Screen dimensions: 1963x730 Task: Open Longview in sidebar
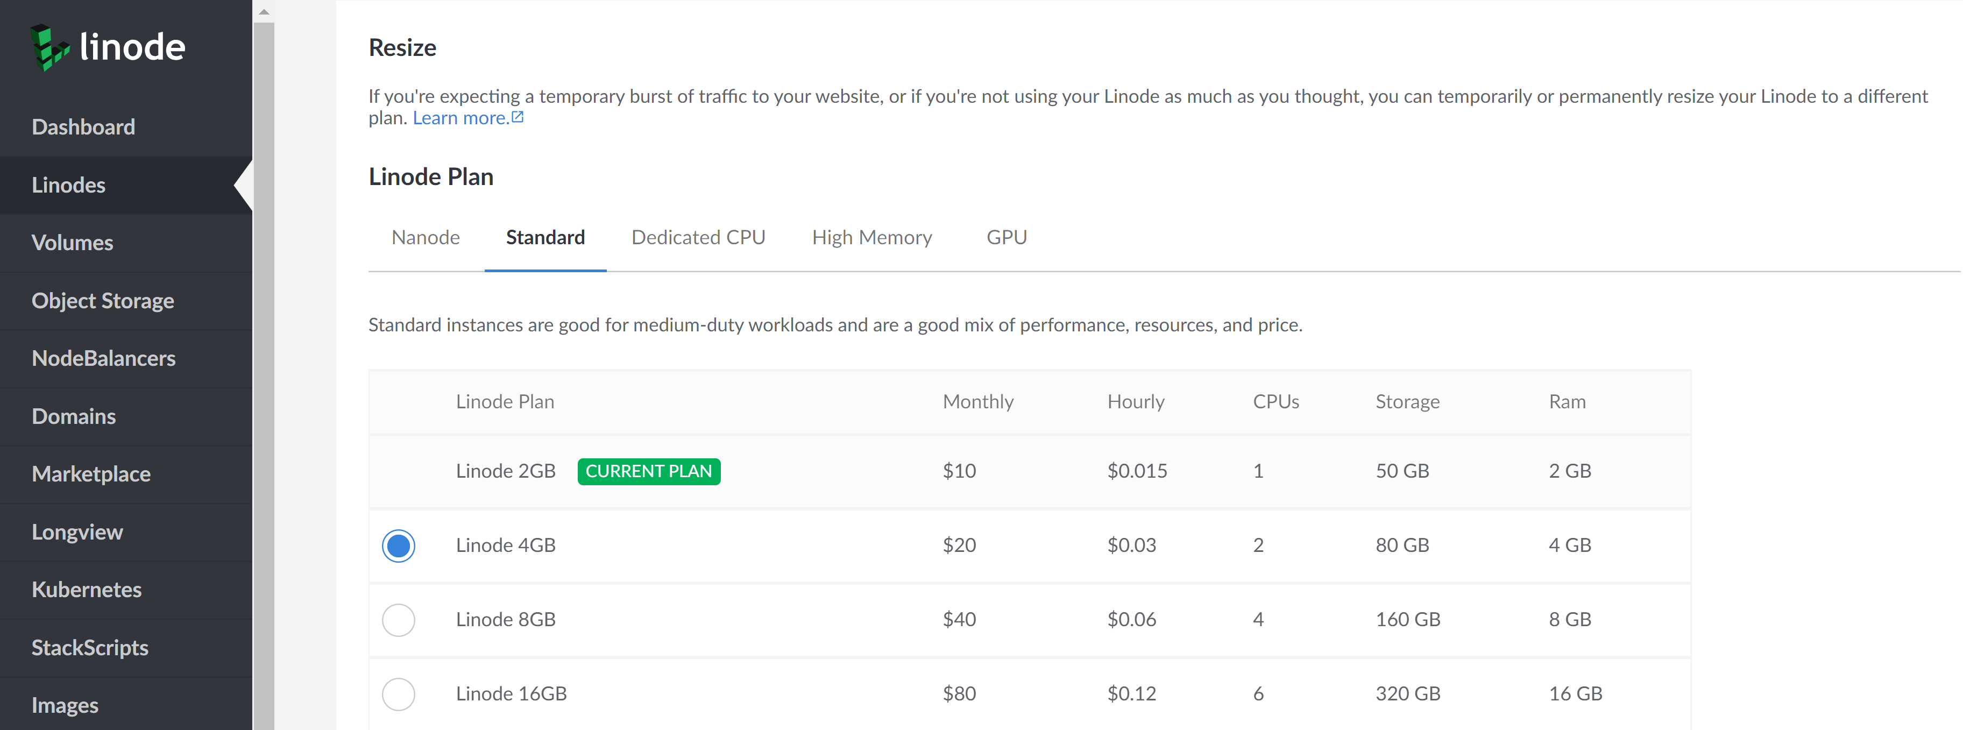pos(77,532)
